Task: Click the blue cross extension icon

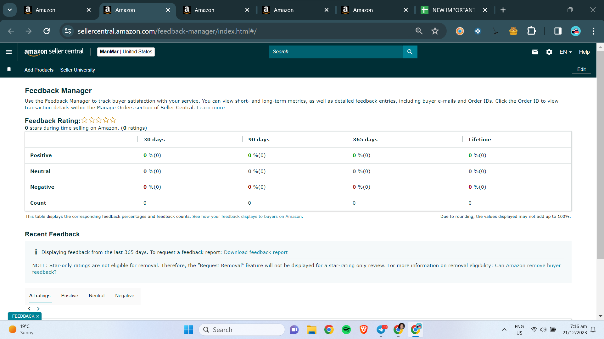Action: pyautogui.click(x=478, y=31)
